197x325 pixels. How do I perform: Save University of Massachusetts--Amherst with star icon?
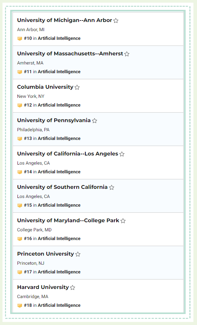pyautogui.click(x=127, y=54)
